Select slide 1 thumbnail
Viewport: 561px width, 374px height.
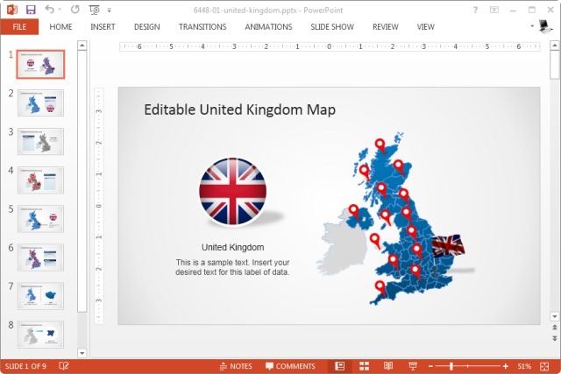coord(40,64)
